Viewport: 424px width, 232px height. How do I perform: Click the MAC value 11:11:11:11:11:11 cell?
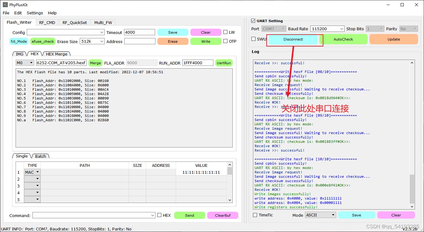click(201, 172)
